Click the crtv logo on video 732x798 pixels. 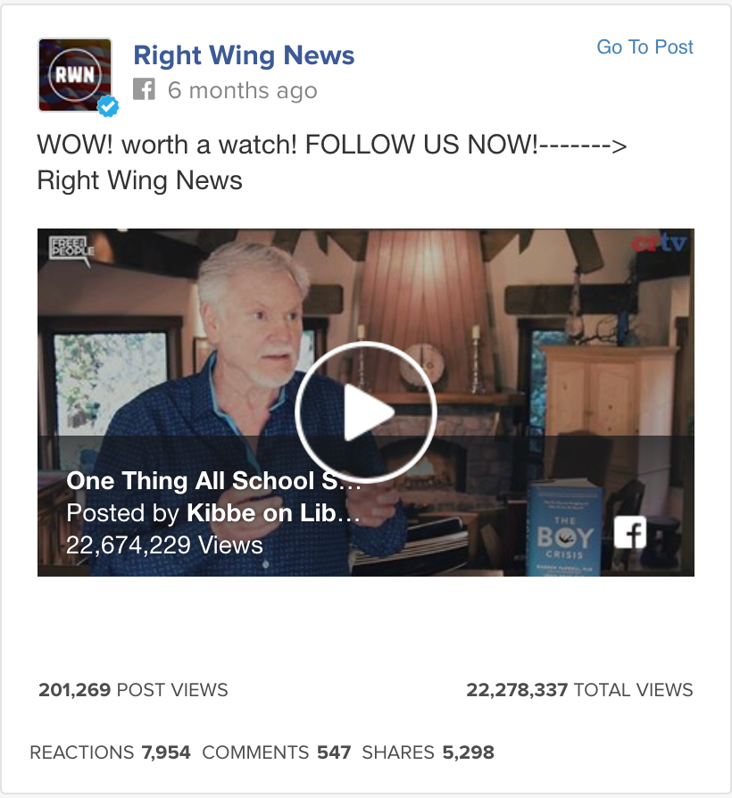coord(659,244)
